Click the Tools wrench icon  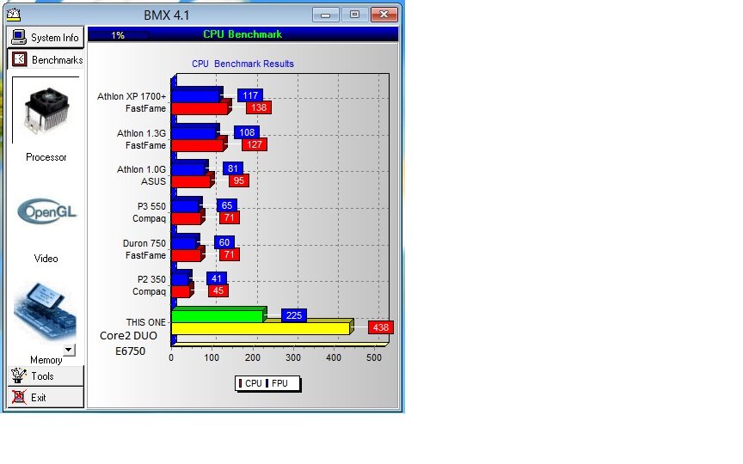point(19,375)
